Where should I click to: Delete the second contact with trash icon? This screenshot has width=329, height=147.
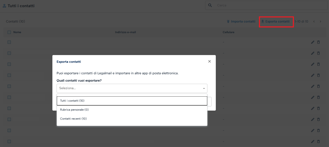[318, 53]
